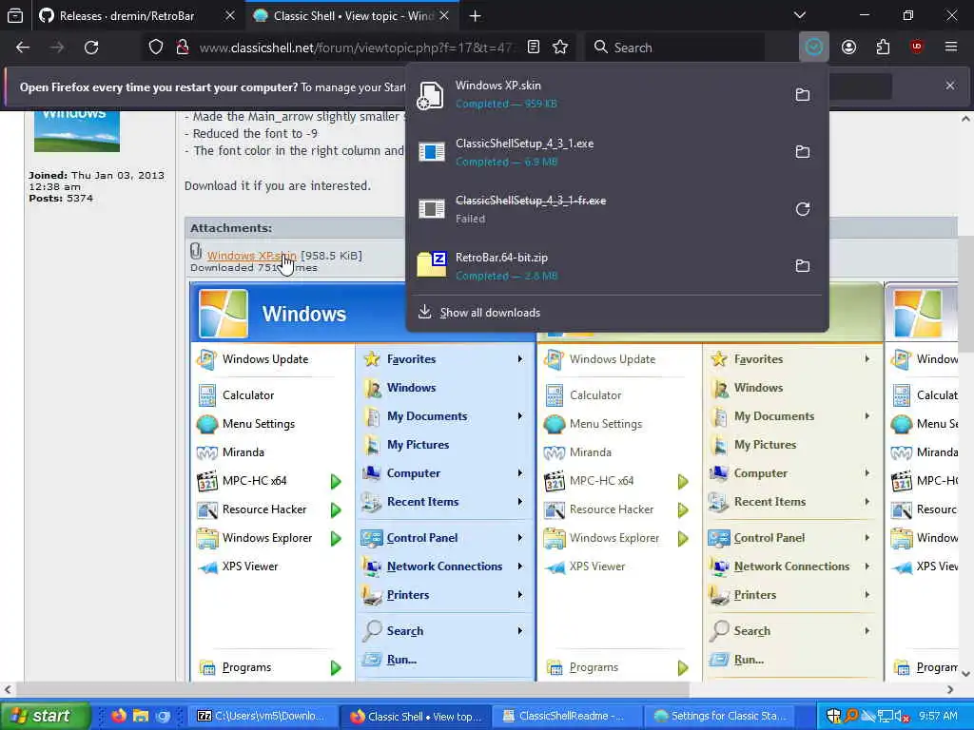Show RetroBar.64-bit.zip in folder
This screenshot has width=974, height=730.
coord(803,266)
